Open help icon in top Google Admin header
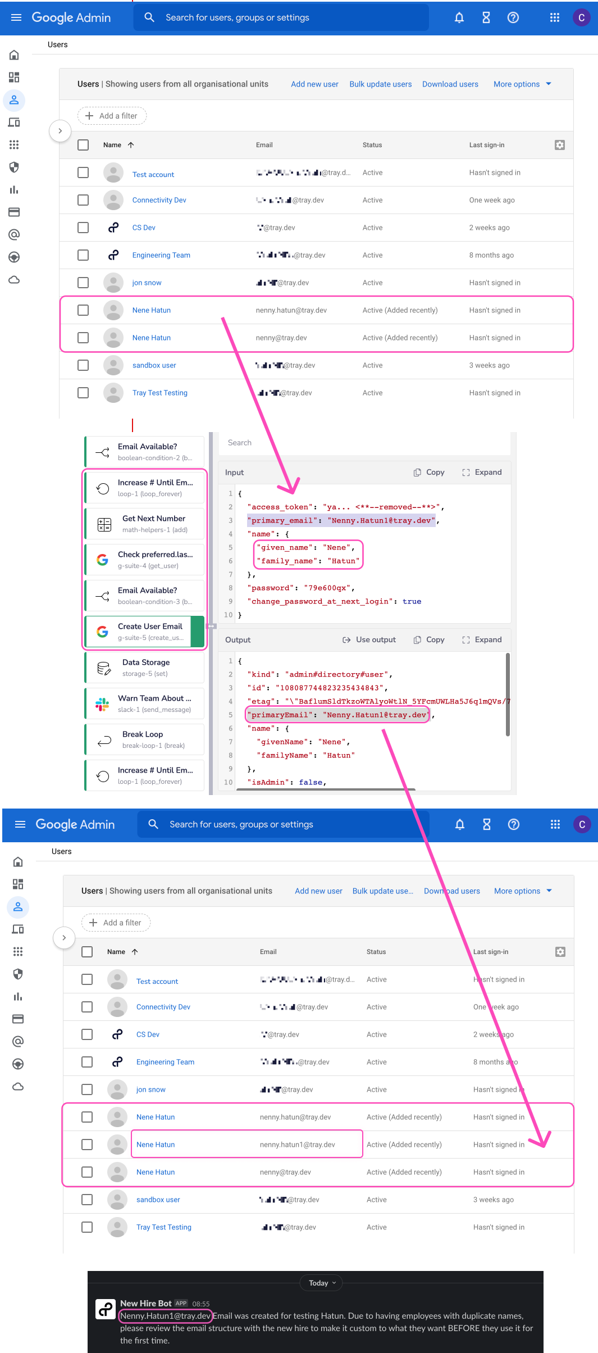The width and height of the screenshot is (598, 1353). tap(513, 17)
